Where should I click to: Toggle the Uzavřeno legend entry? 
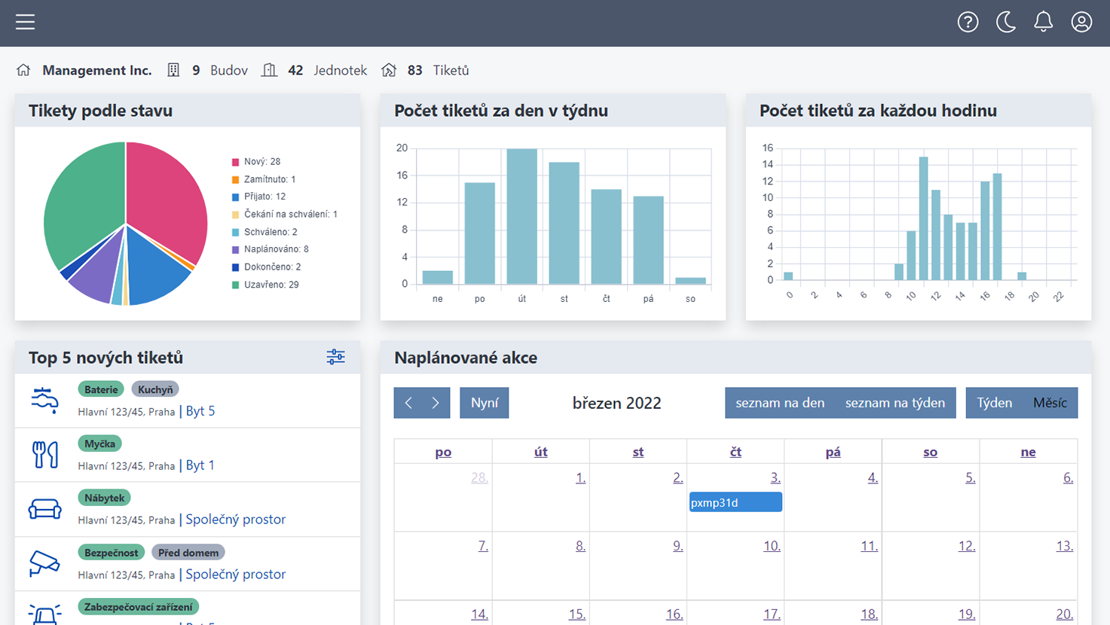tap(265, 285)
